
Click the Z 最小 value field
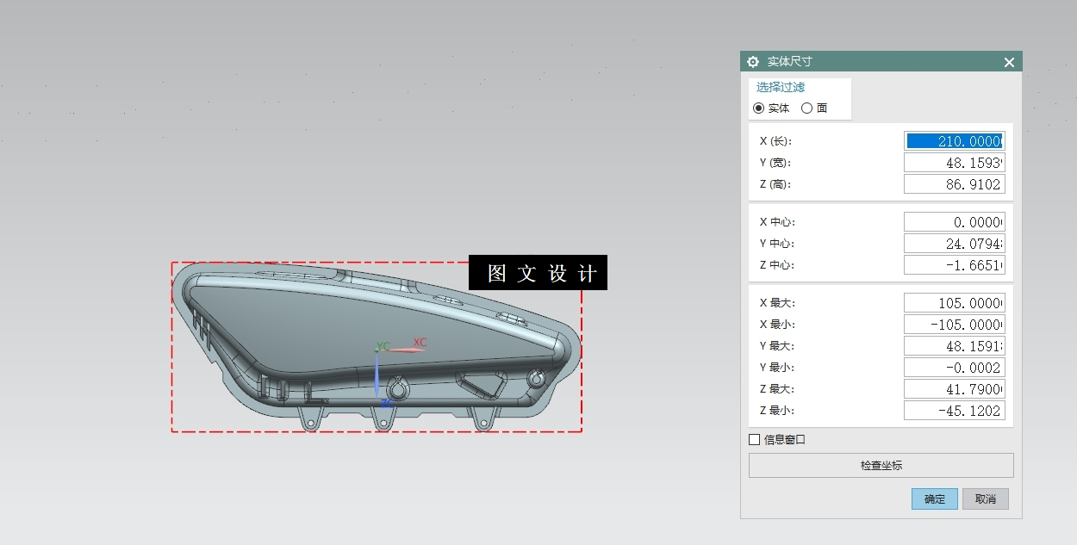[x=954, y=411]
